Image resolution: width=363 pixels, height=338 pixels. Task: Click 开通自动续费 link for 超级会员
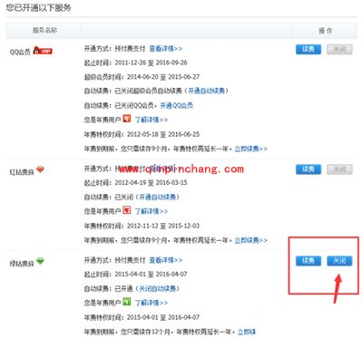coord(207,91)
